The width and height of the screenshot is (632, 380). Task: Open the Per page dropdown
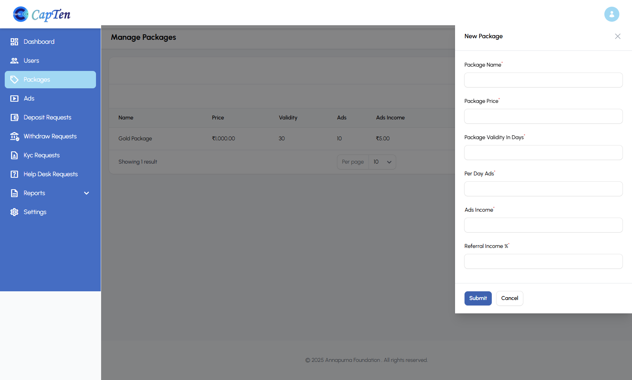(382, 162)
